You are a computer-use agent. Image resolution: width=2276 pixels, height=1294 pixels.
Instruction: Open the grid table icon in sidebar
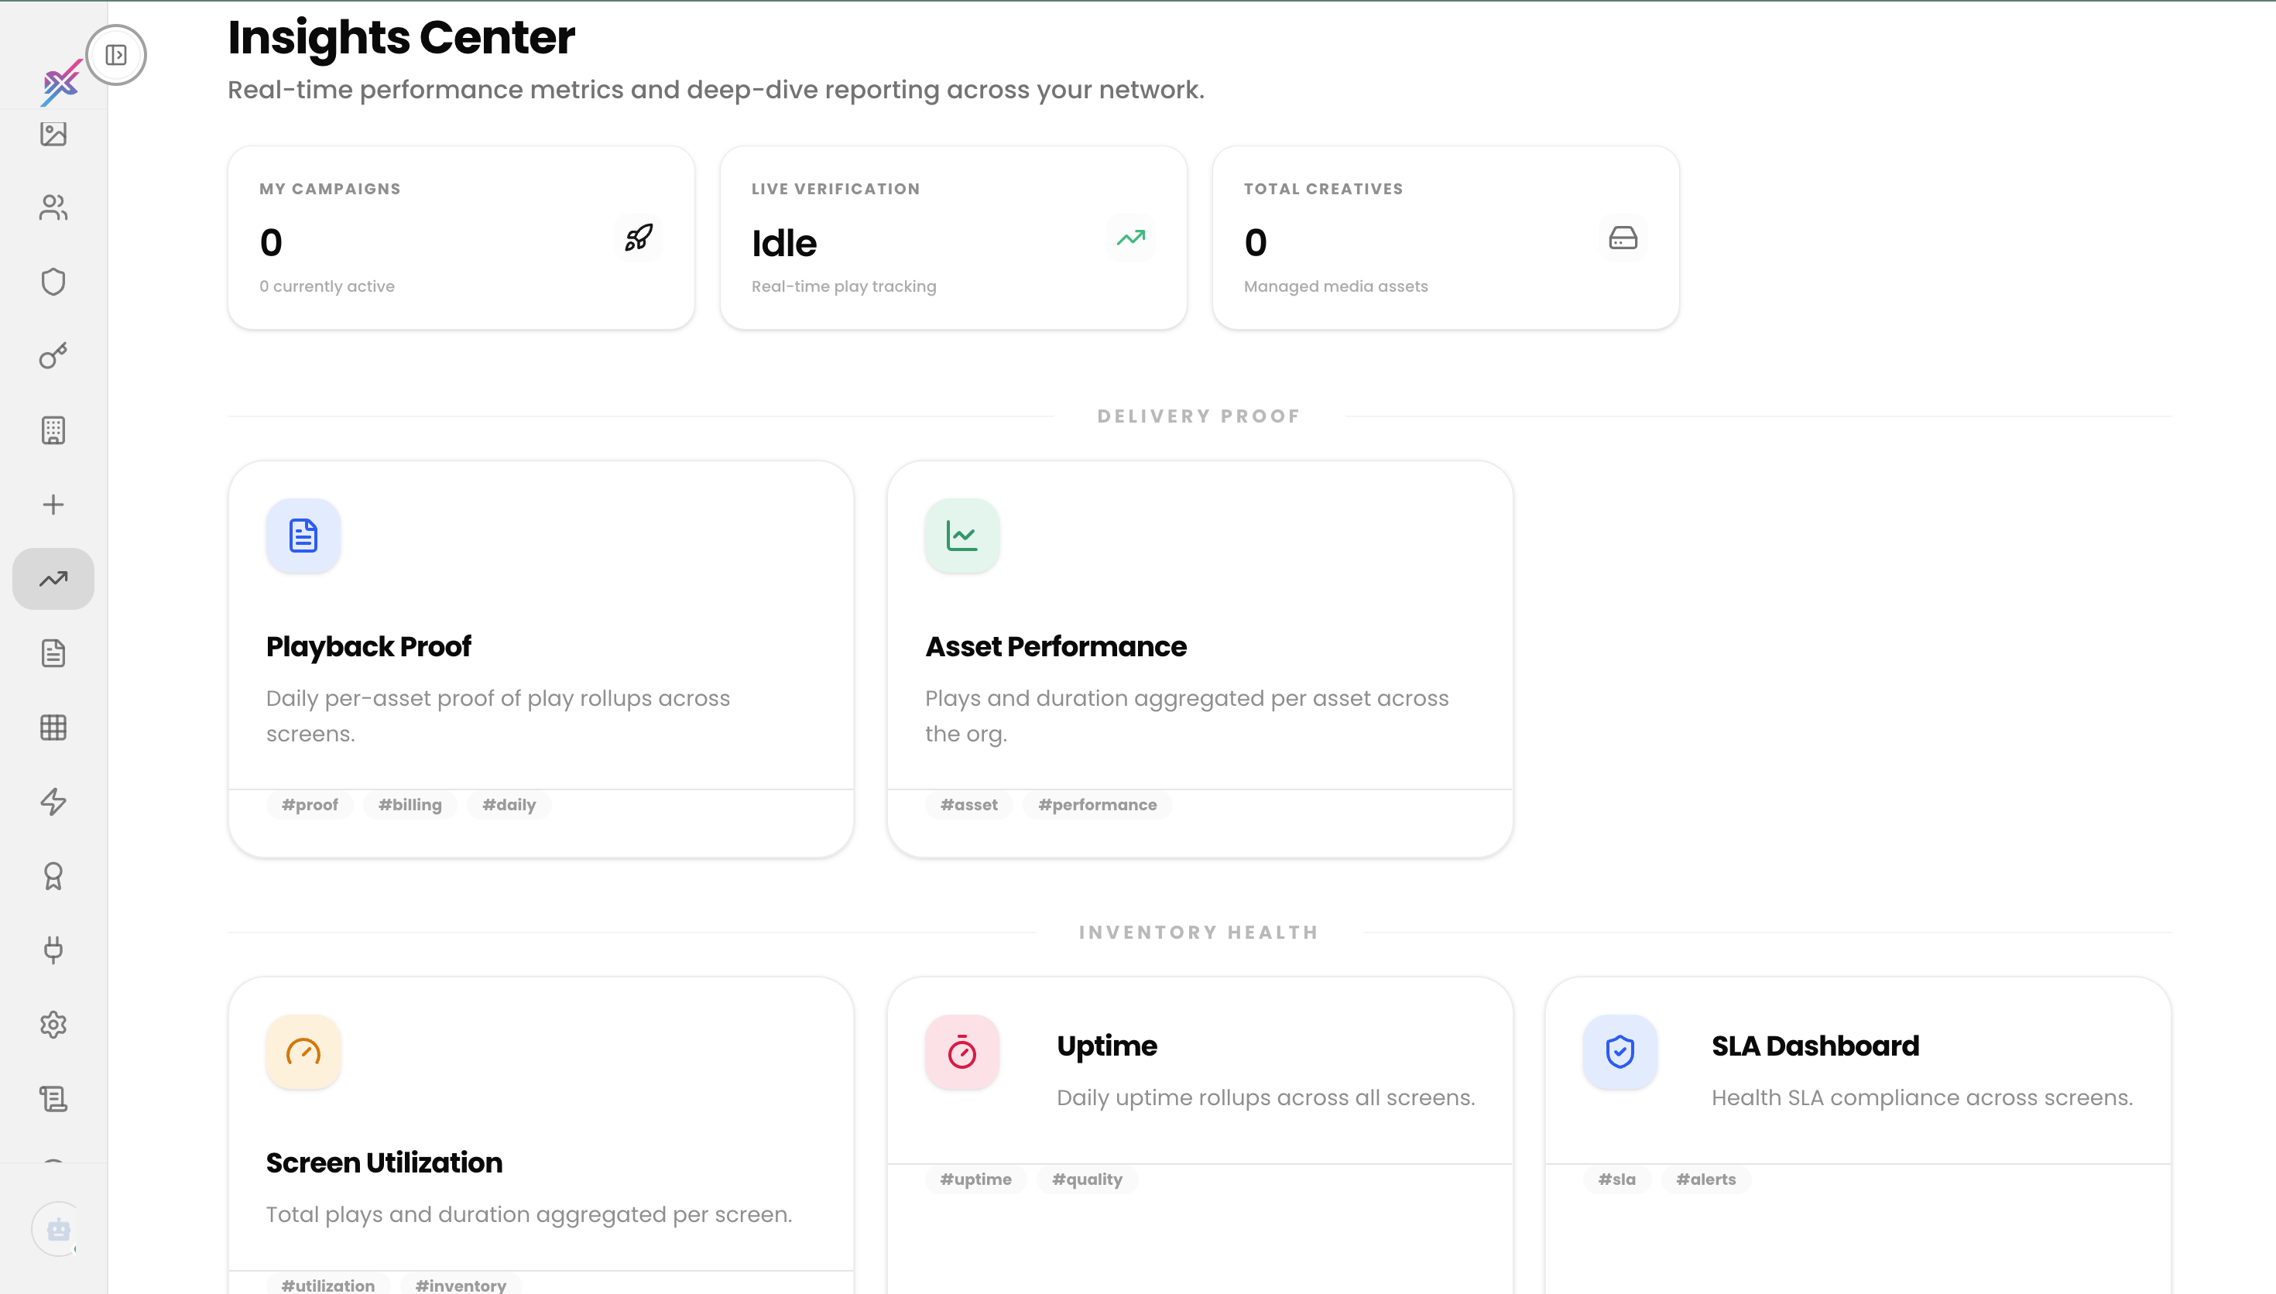[x=53, y=727]
